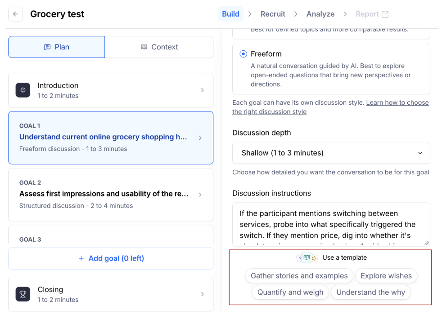Click the Context tab book icon
Viewport: 442px width, 319px height.
[144, 47]
